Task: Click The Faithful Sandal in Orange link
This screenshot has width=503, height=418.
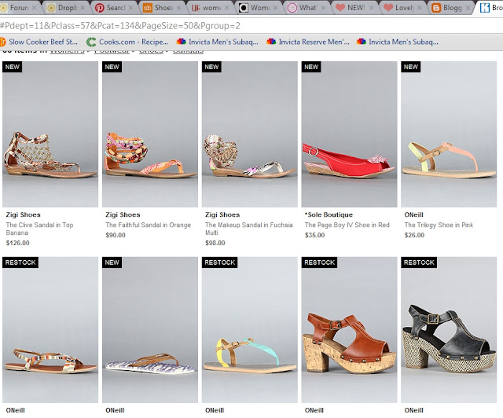Action: coord(149,225)
